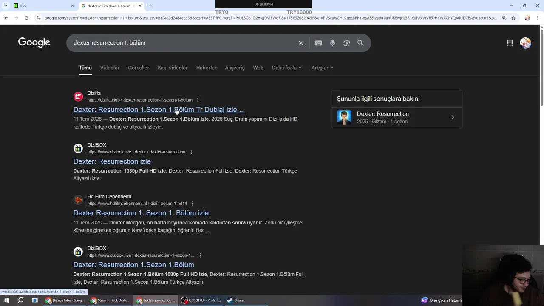Select the Tümü results tab
Screen dimensions: 544x306
[85, 68]
